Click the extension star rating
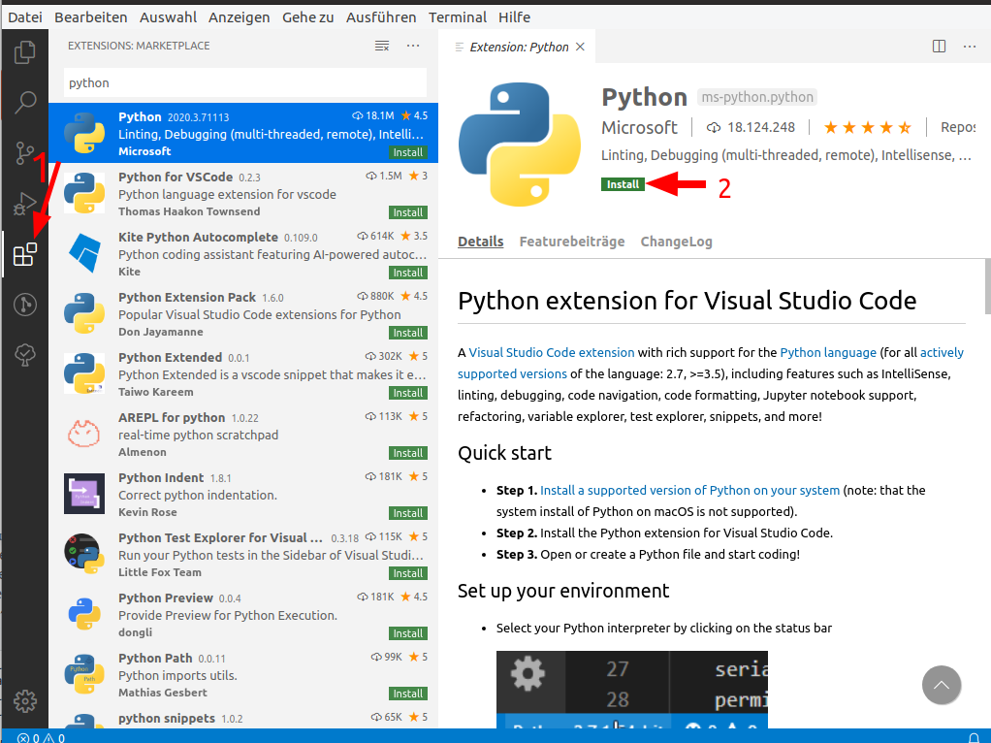 867,128
